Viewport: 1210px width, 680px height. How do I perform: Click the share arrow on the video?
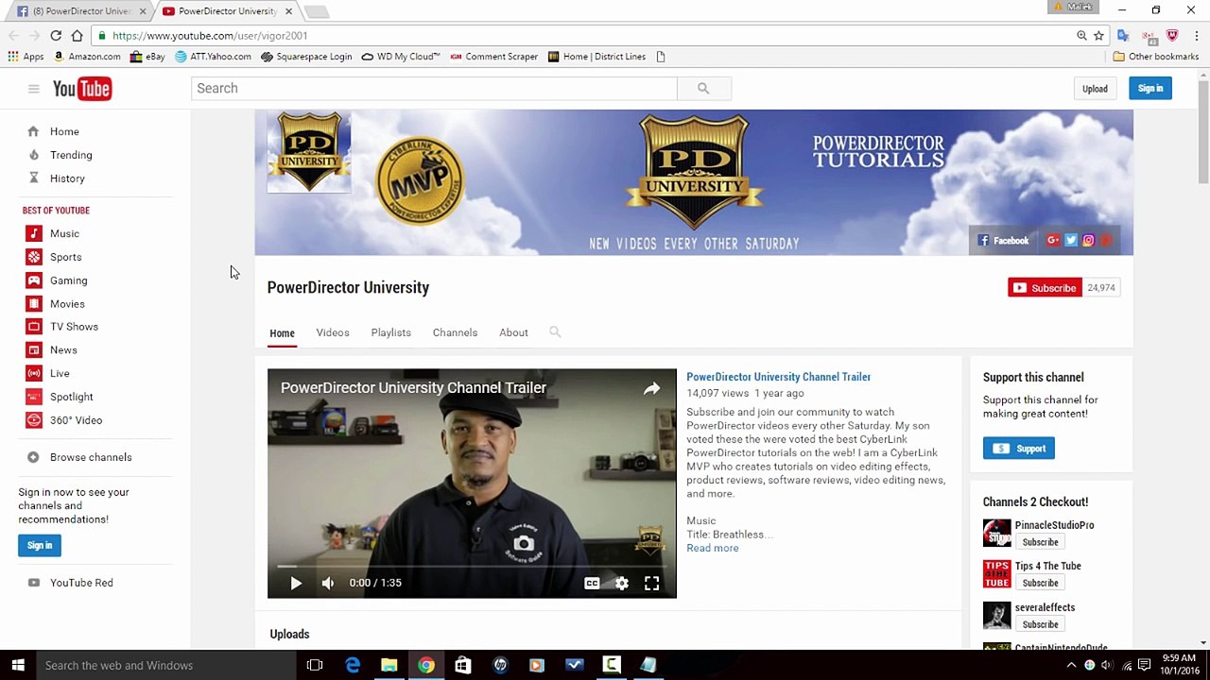click(x=651, y=388)
